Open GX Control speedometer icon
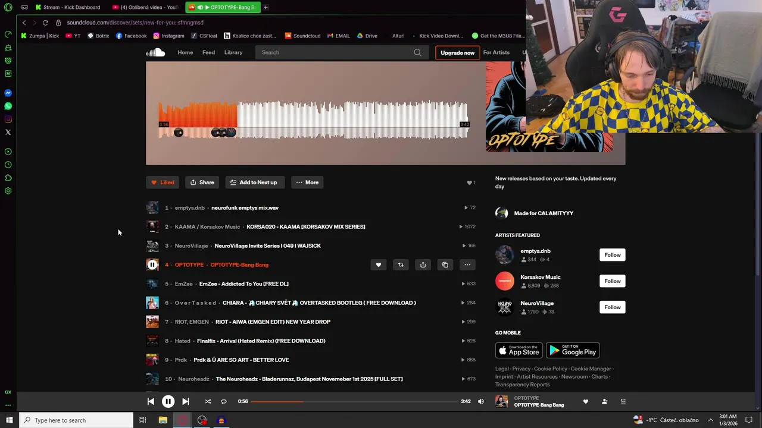The height and width of the screenshot is (428, 762). pyautogui.click(x=8, y=34)
